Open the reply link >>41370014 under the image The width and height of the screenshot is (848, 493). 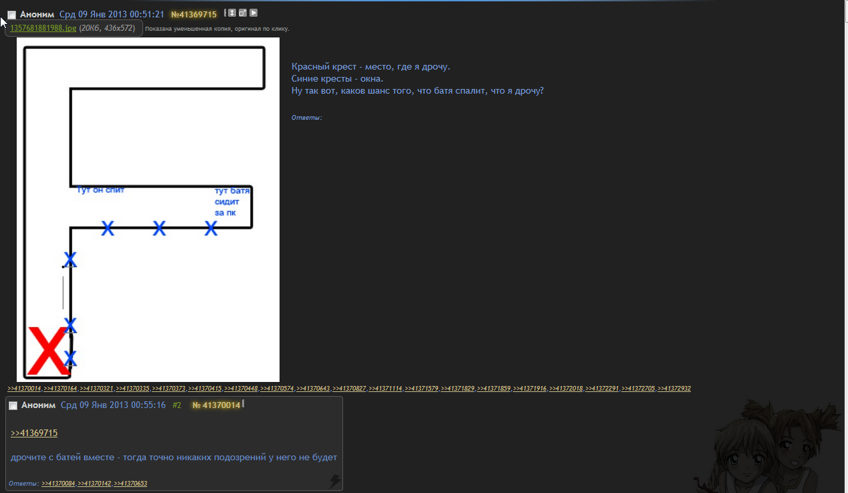click(x=25, y=389)
